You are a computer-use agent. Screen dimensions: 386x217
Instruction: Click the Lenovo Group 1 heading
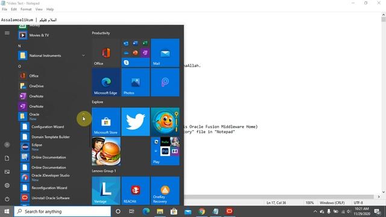click(x=104, y=171)
